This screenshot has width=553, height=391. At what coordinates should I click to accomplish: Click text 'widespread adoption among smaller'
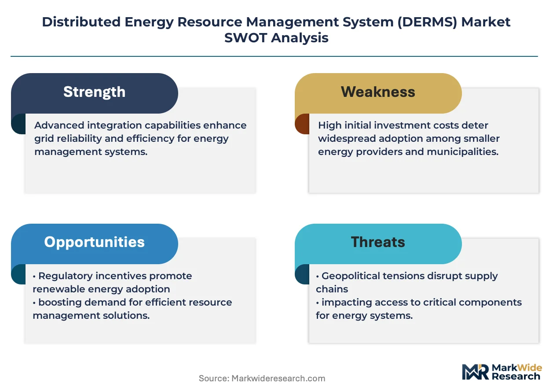click(409, 138)
